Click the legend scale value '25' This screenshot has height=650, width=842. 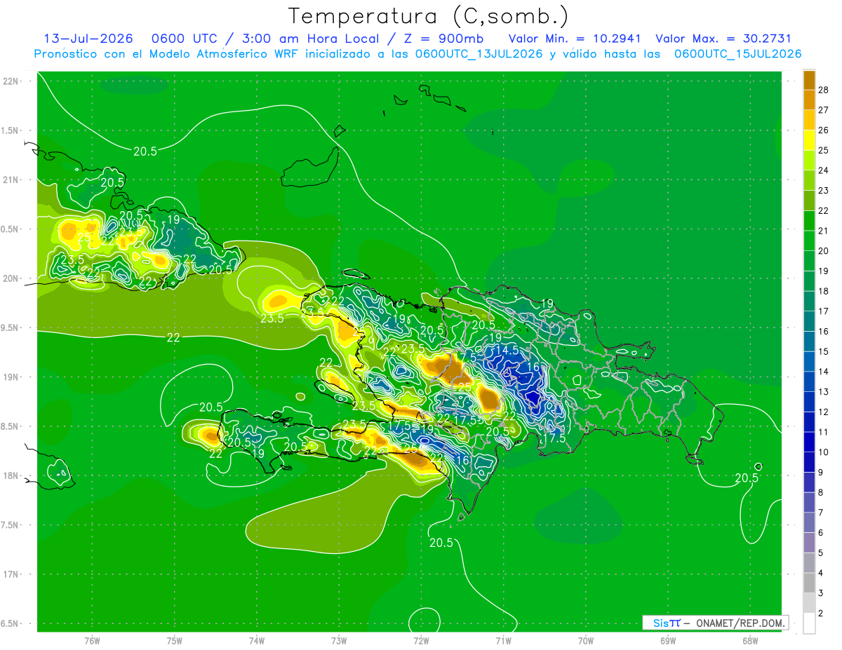point(824,149)
